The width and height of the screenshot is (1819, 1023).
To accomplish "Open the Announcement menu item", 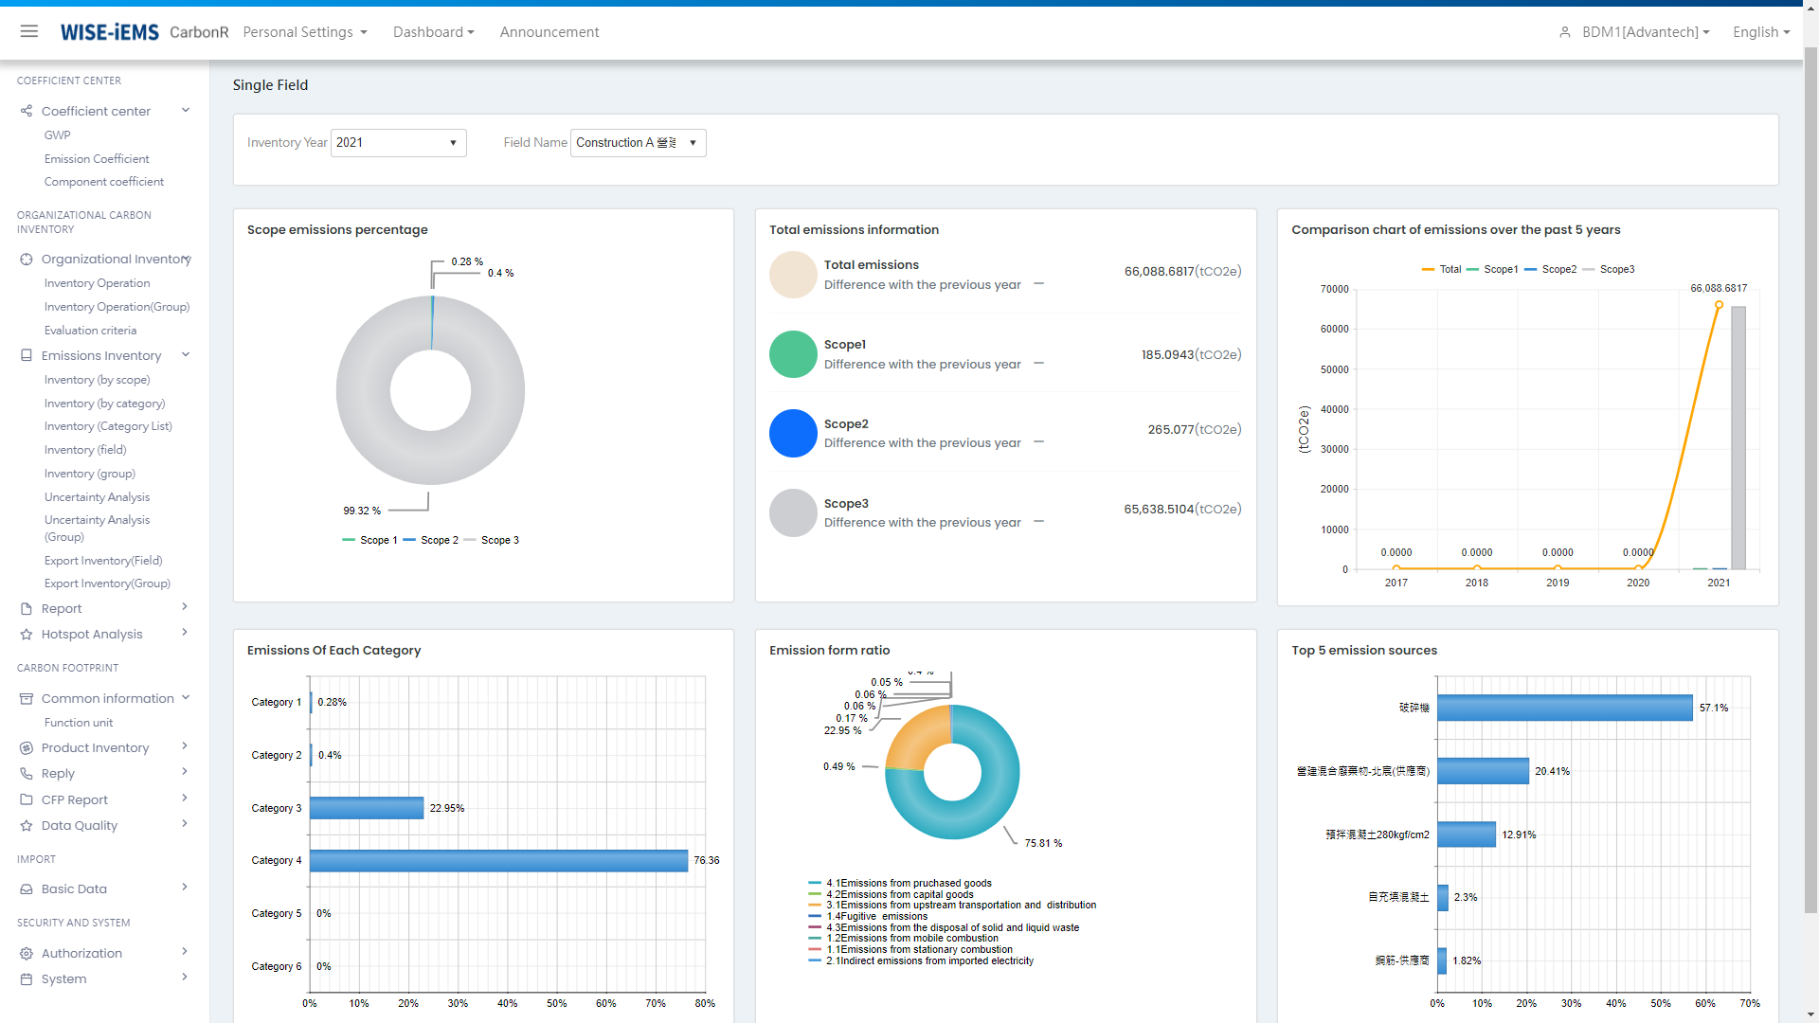I will click(x=549, y=32).
